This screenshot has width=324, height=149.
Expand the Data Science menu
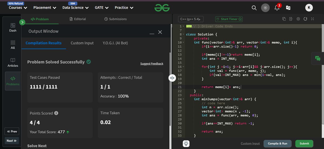[x=75, y=8]
